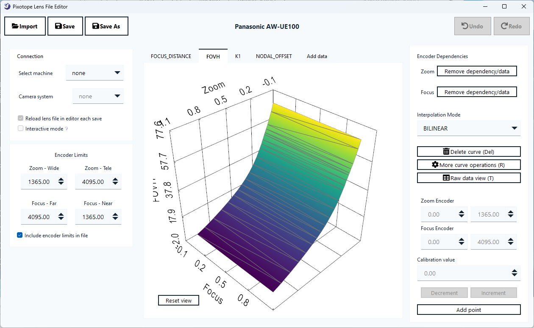
Task: Click the Focus - Near value stepper arrows
Action: point(116,217)
